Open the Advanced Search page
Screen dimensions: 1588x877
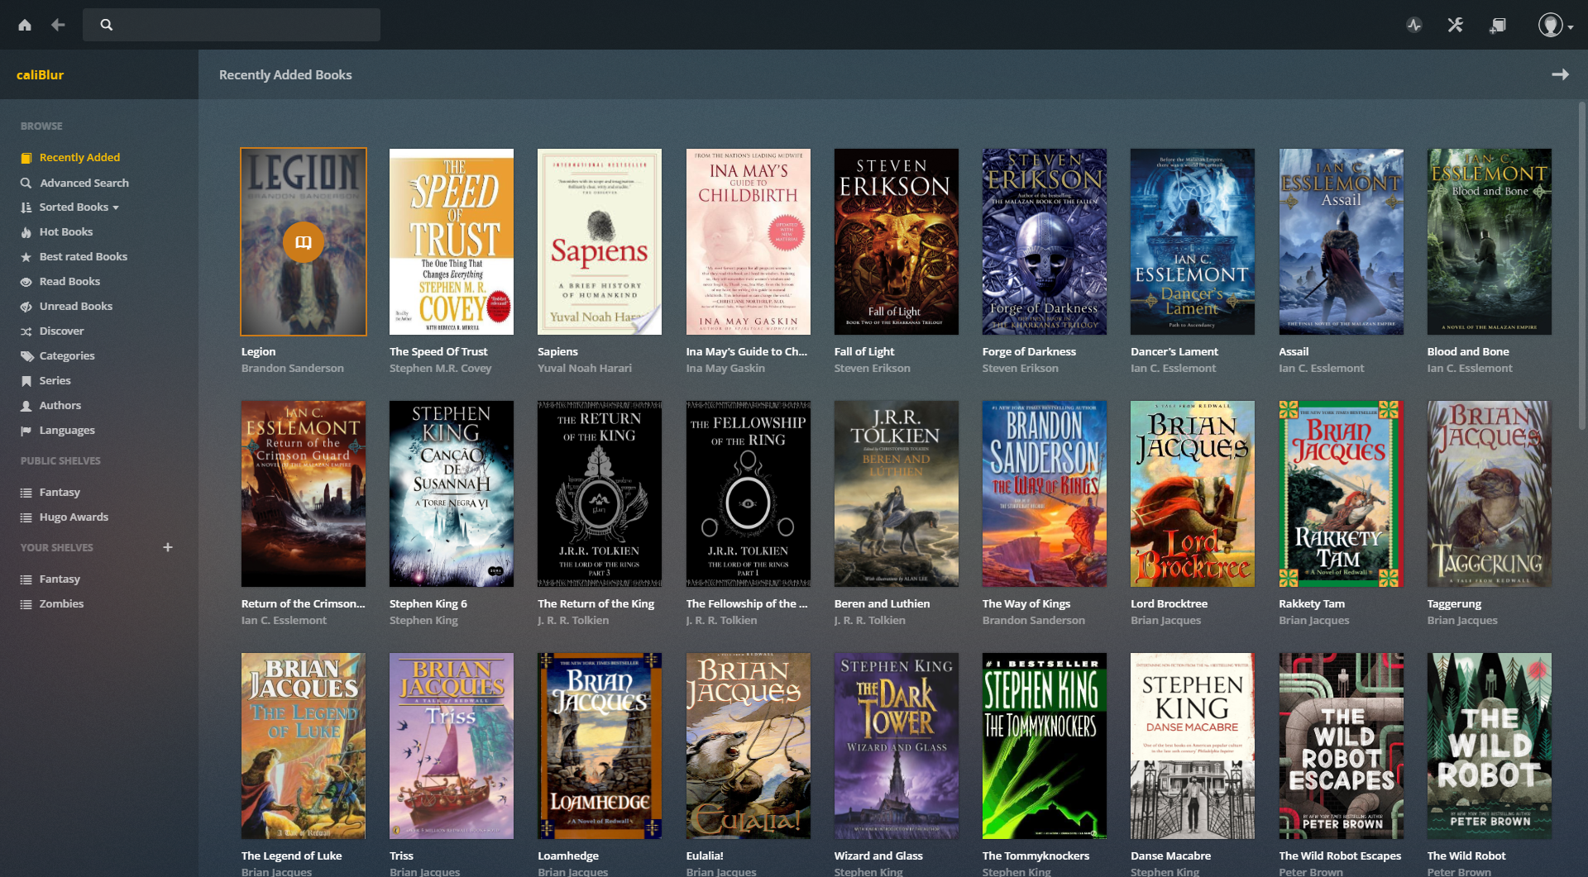point(84,183)
